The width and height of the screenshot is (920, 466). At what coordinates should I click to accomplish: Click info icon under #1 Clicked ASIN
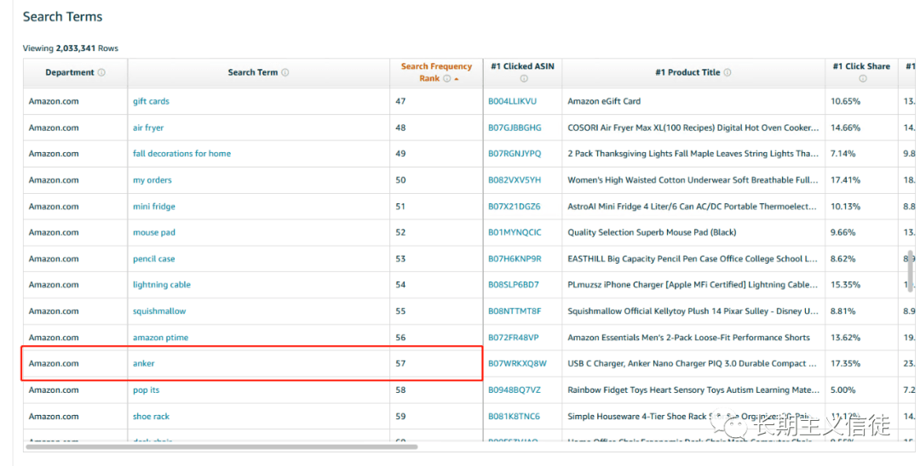523,78
